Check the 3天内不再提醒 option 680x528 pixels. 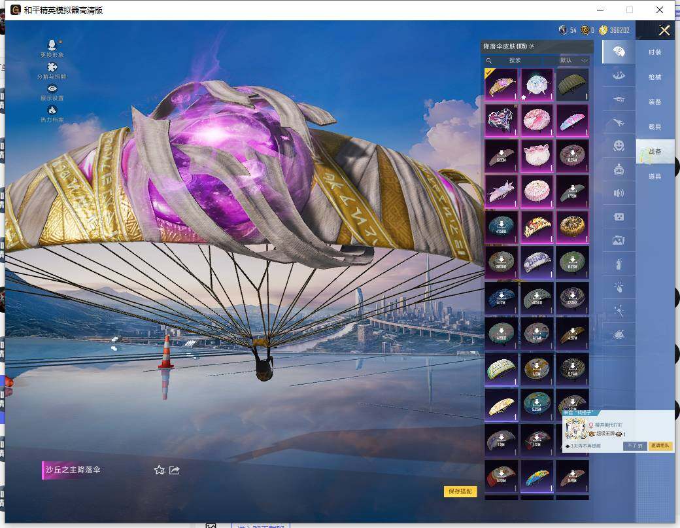coord(568,446)
